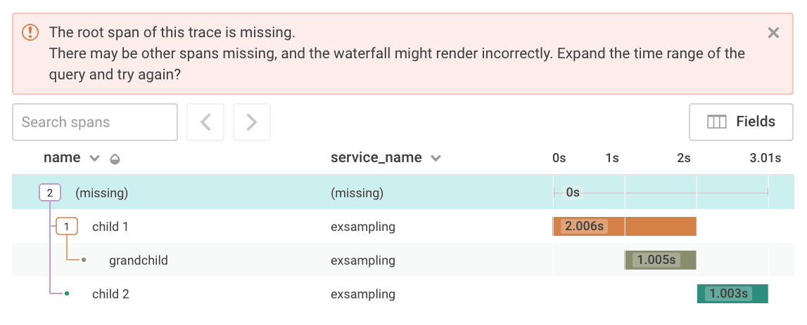Click the child 2 span dot icon
Viewport: 807px width, 325px height.
point(67,294)
